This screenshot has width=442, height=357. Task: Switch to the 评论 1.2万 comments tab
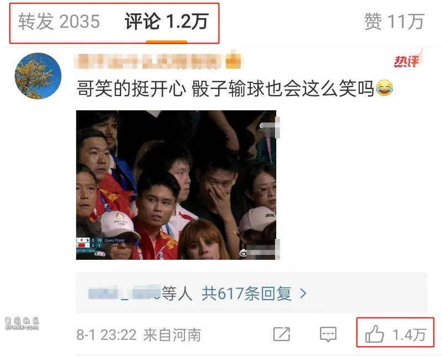(166, 22)
